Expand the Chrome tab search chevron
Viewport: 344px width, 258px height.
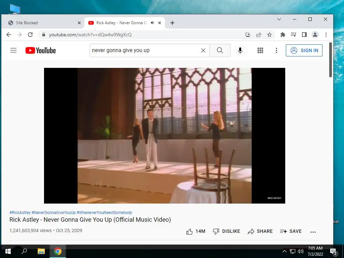tap(279, 19)
